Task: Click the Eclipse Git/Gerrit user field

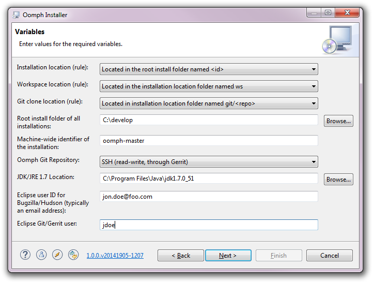Action: [x=209, y=225]
